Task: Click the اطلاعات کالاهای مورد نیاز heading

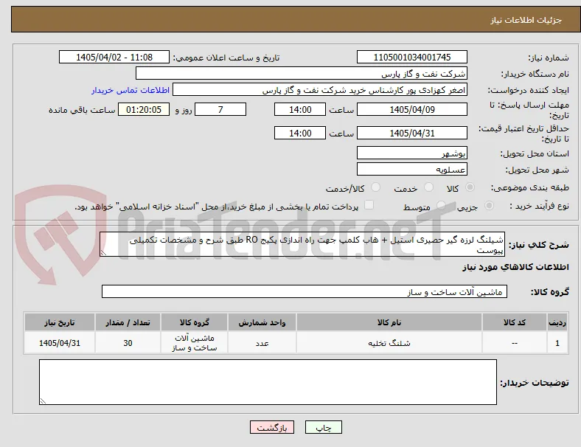Action: click(x=515, y=267)
